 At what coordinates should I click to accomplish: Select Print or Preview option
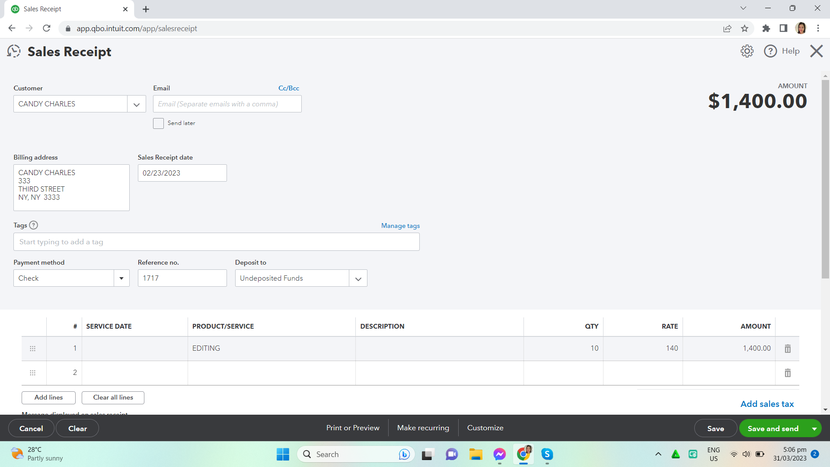(x=353, y=428)
